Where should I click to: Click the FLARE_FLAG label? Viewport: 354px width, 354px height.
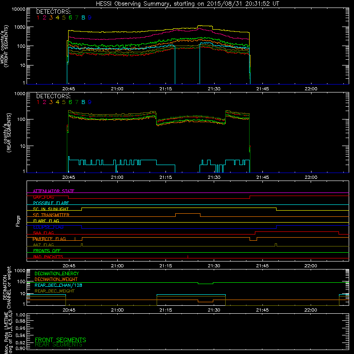[x=46, y=221]
